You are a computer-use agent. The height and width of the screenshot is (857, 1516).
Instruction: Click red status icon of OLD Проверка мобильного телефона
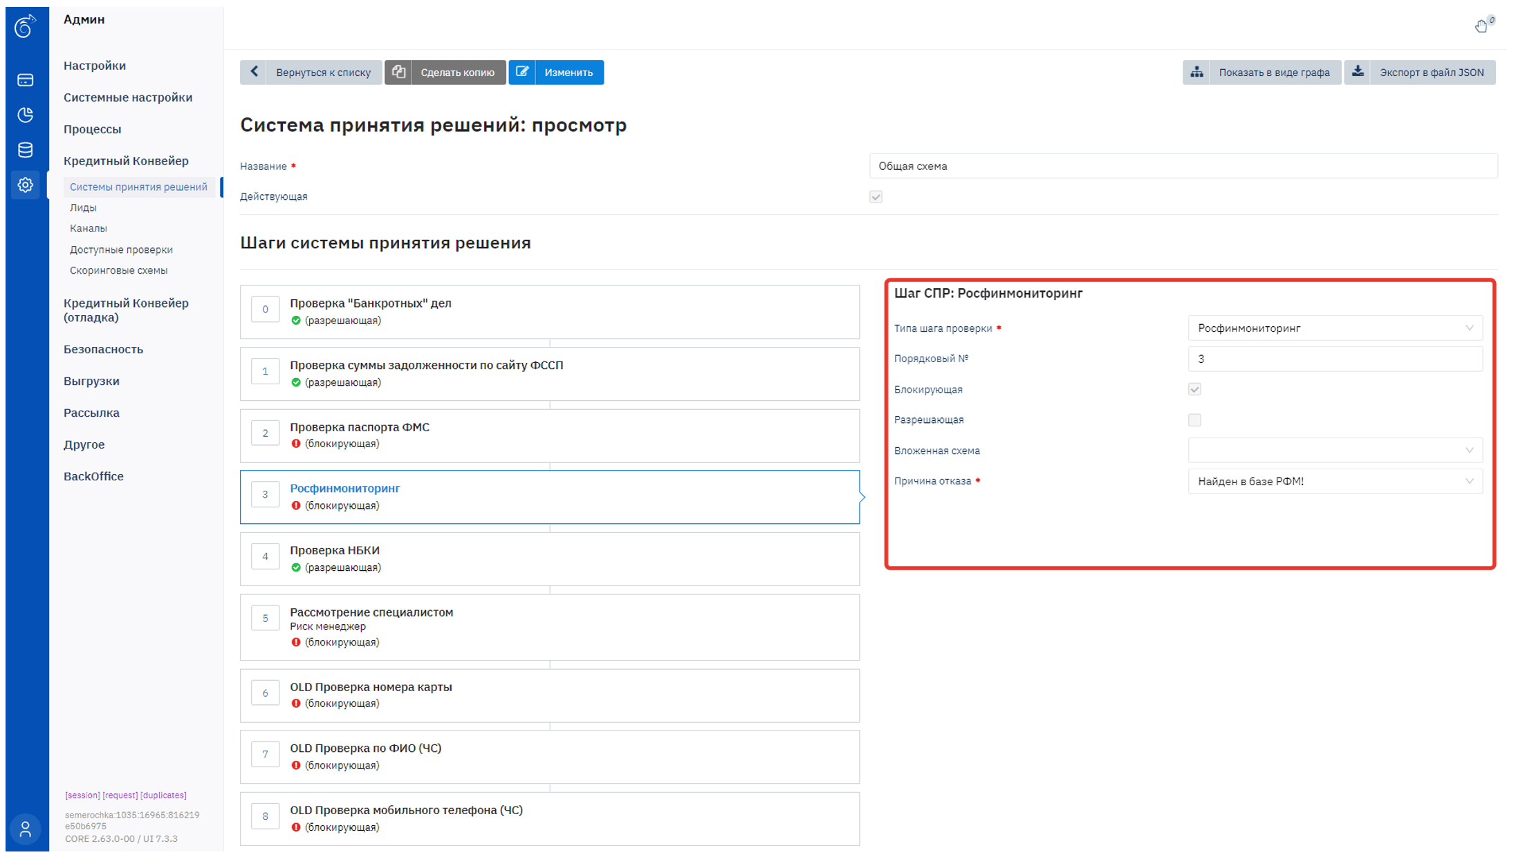click(296, 827)
